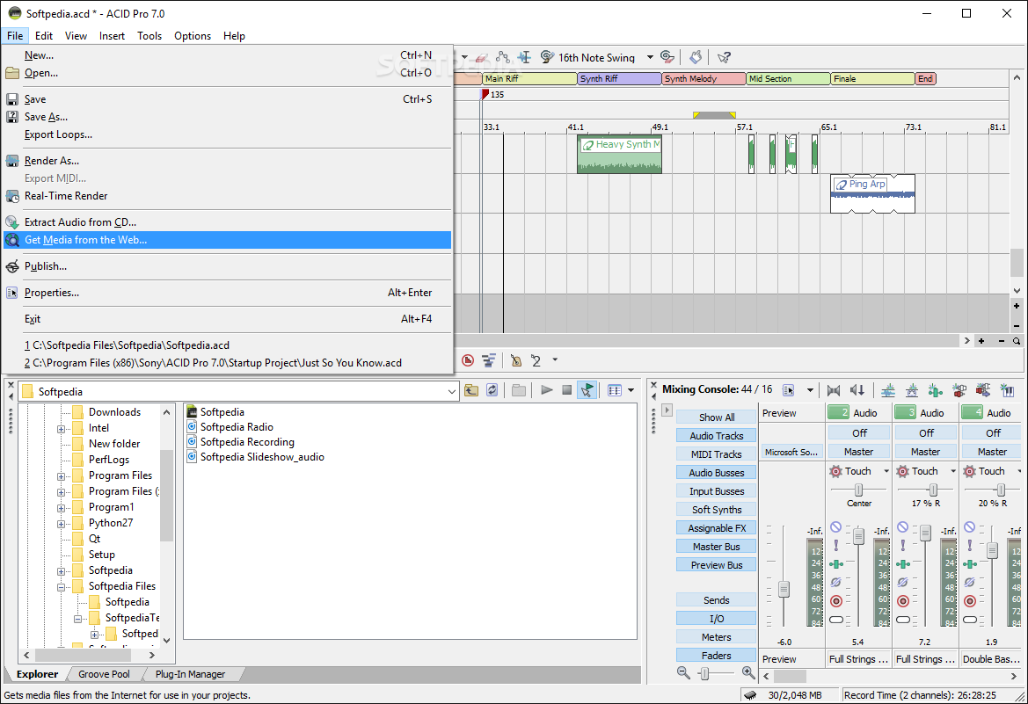
Task: Toggle the MIDI Tracks view filter
Action: (x=717, y=454)
